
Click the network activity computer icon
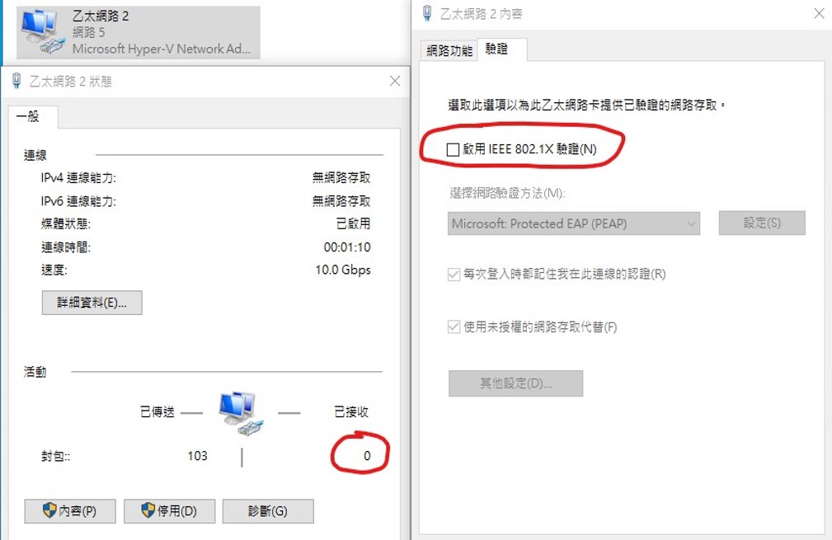coord(241,414)
